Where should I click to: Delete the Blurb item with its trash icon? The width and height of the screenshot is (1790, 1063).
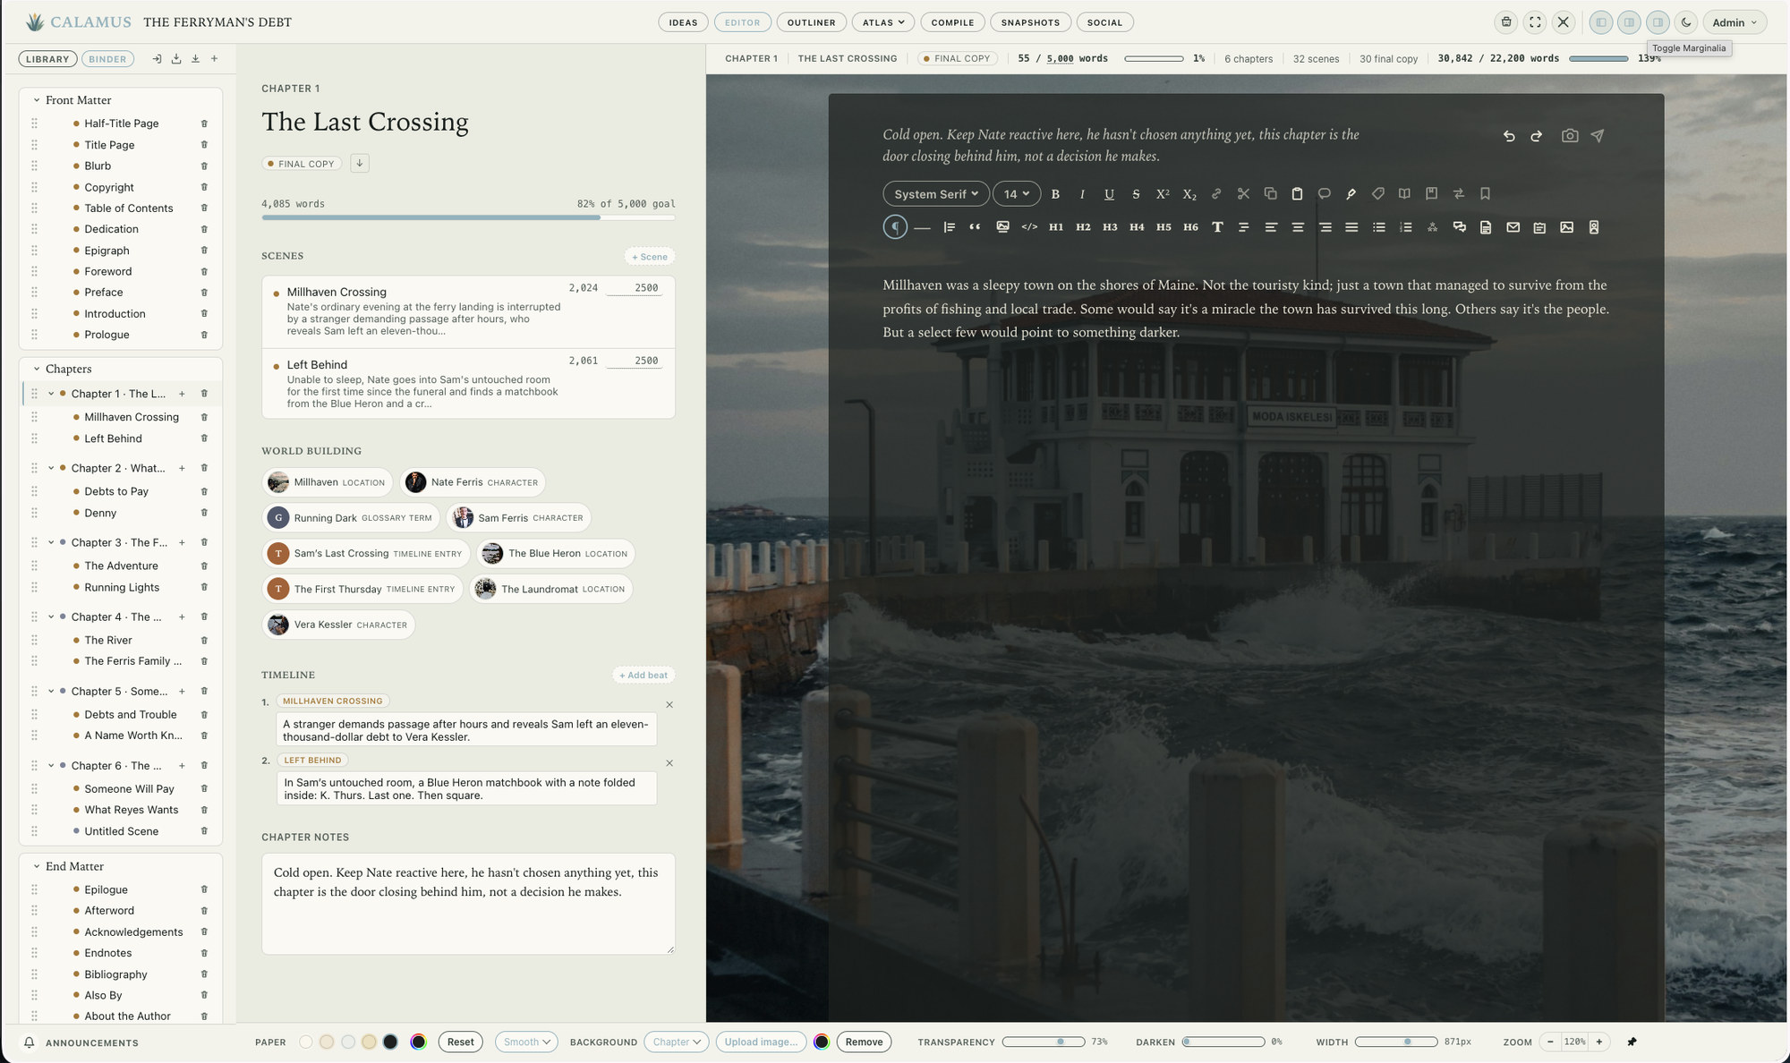[x=204, y=166]
